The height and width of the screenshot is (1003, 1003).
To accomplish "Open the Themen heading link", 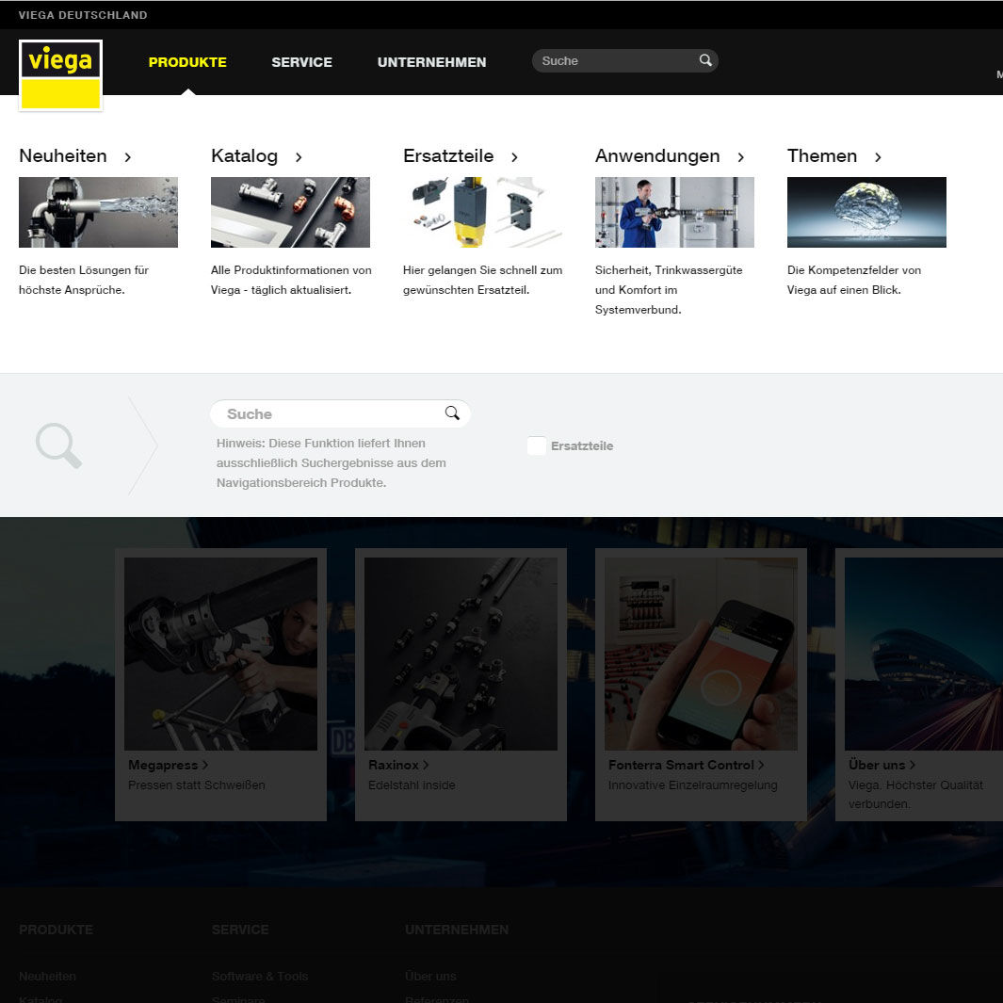I will coord(822,156).
